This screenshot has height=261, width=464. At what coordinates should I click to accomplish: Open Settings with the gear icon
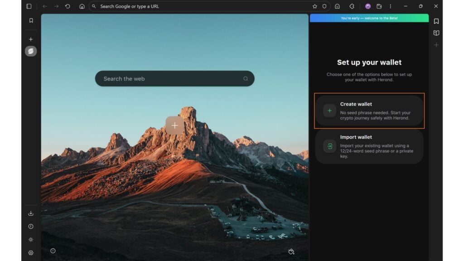[31, 251]
